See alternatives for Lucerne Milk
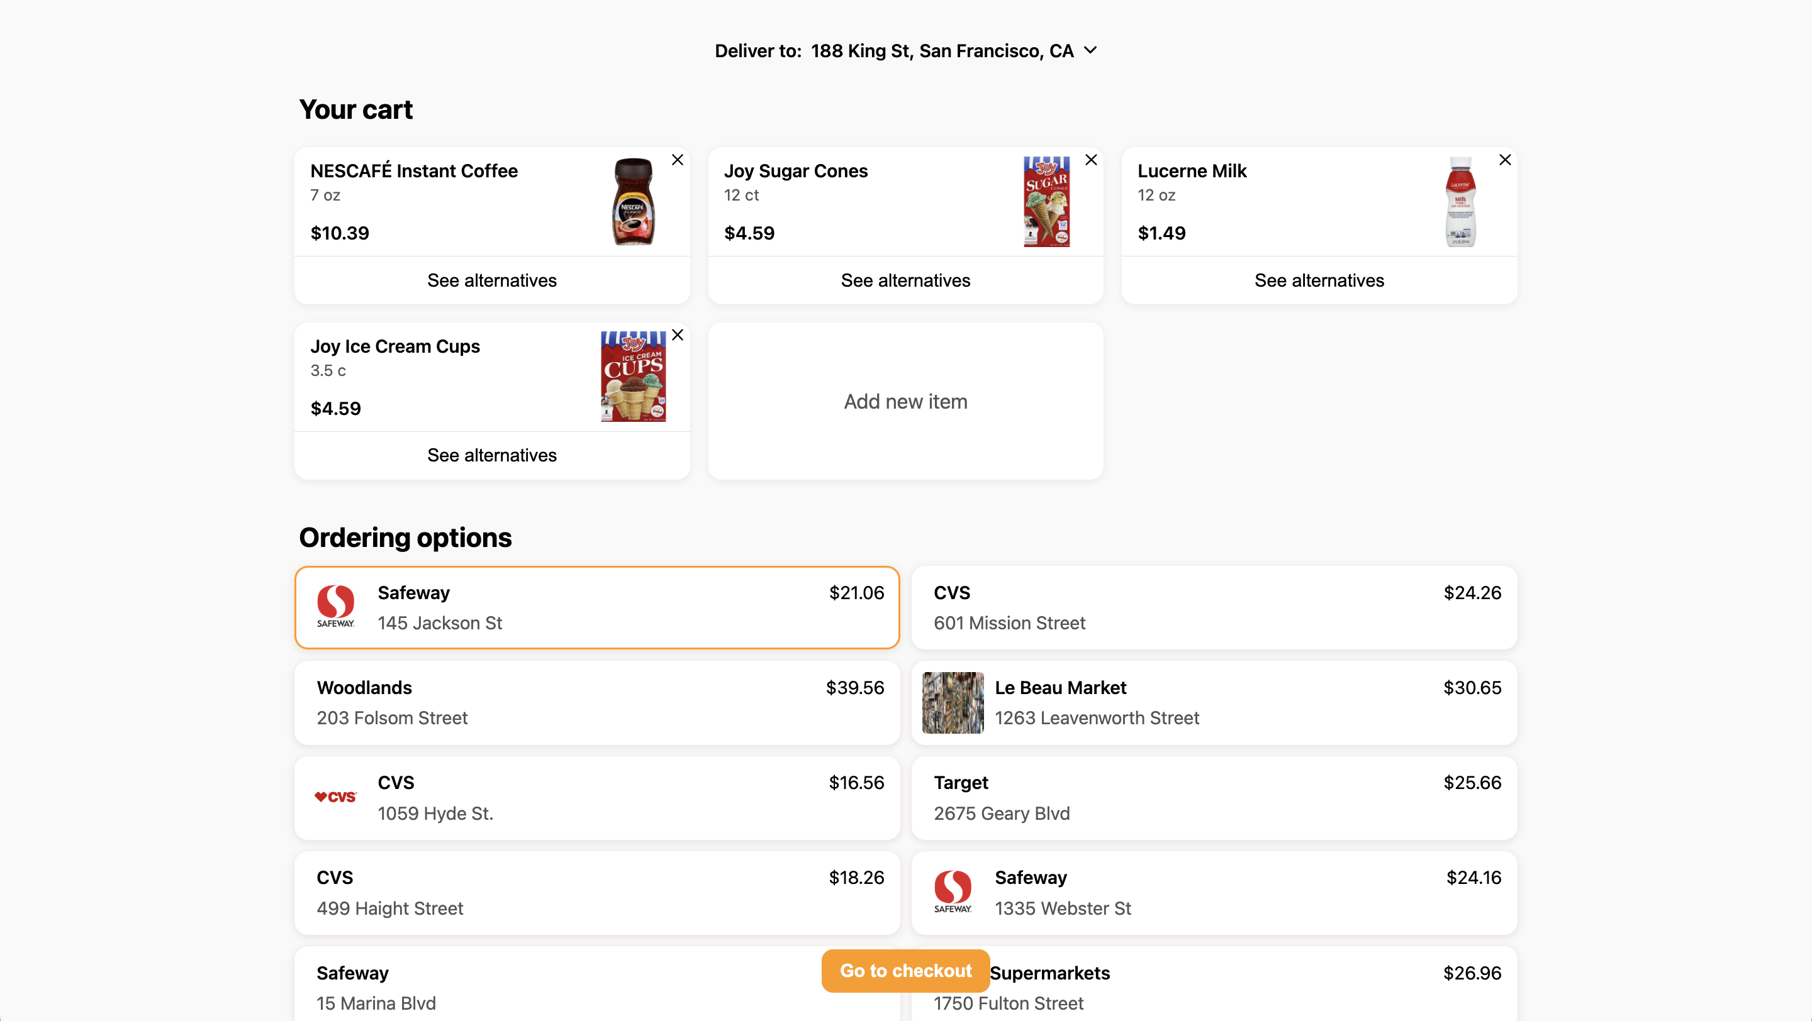Image resolution: width=1812 pixels, height=1021 pixels. click(x=1319, y=280)
